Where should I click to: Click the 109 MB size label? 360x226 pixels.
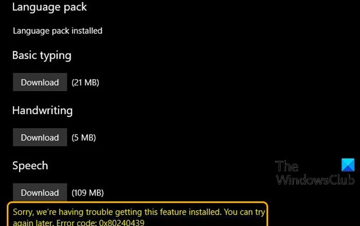click(87, 193)
